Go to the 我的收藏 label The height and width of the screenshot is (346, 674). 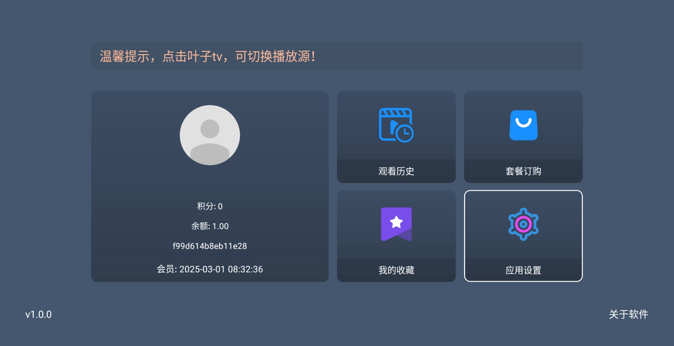click(396, 270)
